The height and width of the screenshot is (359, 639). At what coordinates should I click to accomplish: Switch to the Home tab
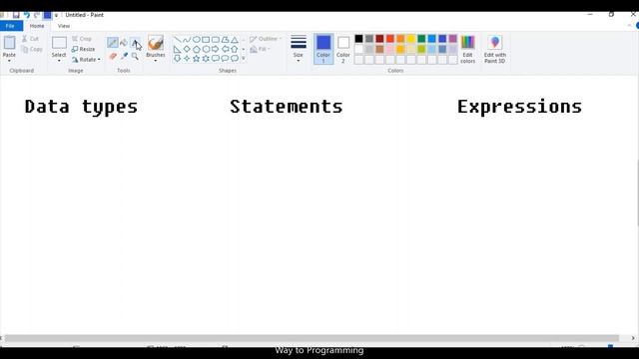pos(37,26)
